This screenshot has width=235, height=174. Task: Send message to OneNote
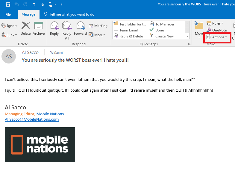pos(217,30)
